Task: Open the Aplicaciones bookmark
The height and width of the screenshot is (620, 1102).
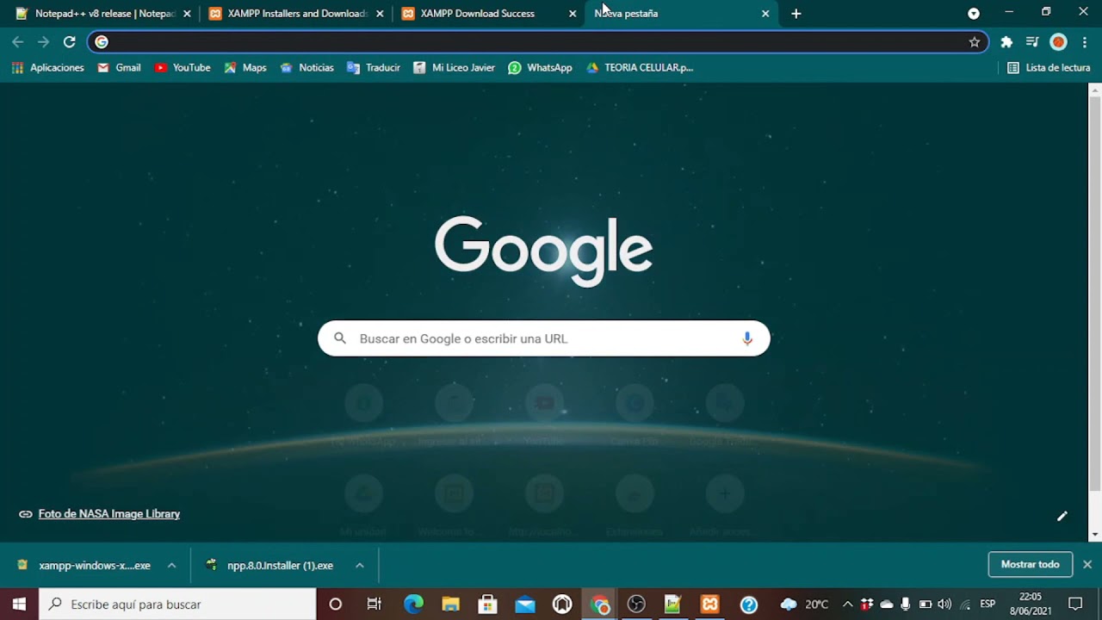Action: (48, 67)
